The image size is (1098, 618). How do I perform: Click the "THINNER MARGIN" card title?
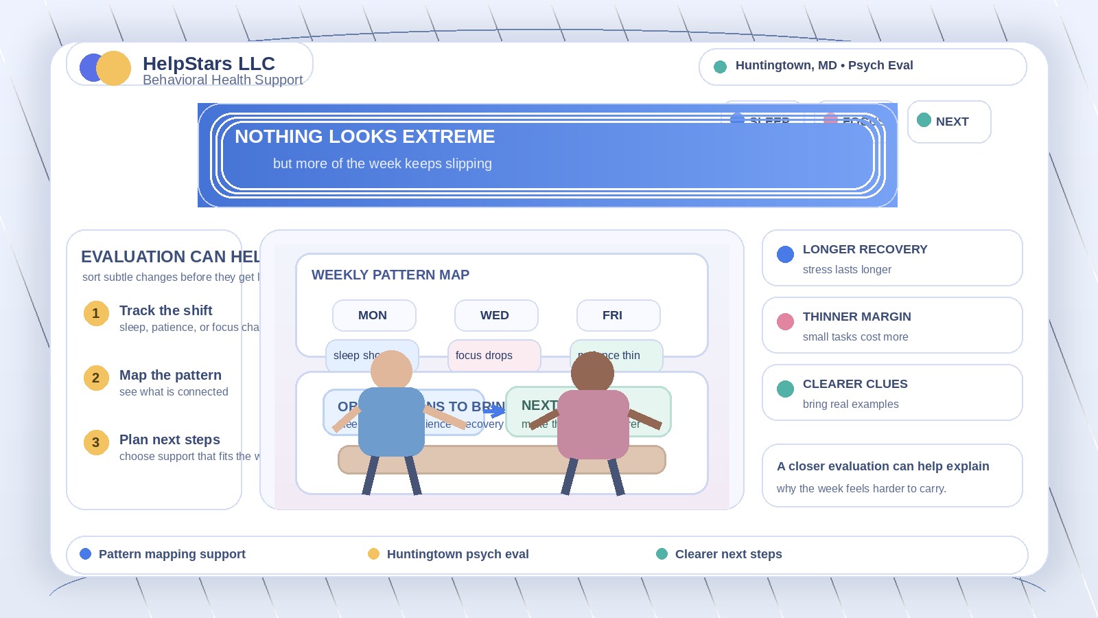click(856, 317)
